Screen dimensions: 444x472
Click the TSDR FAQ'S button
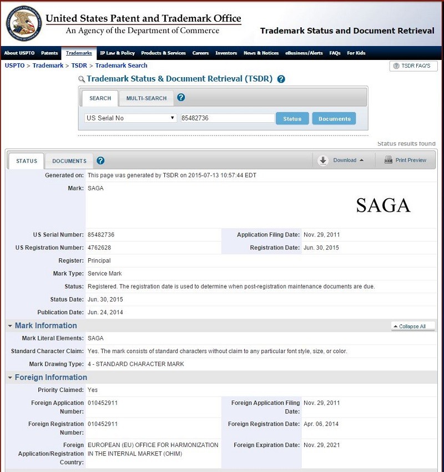tap(413, 66)
